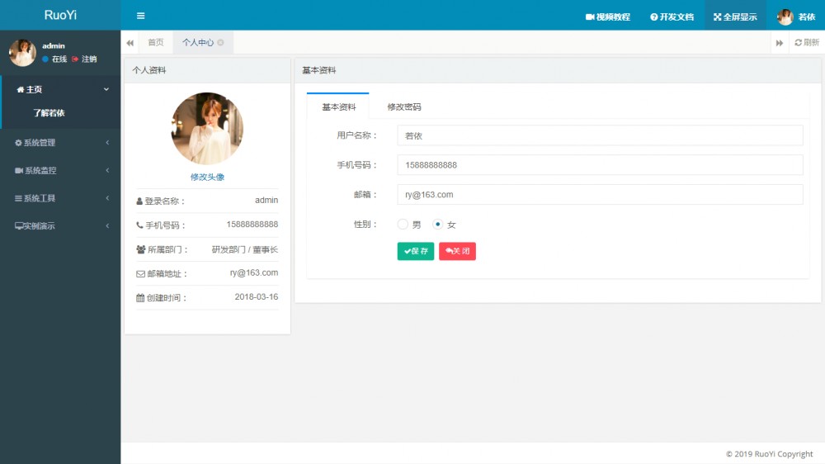Image resolution: width=825 pixels, height=464 pixels.
Task: Click the header user avatar thumbnail
Action: tap(785, 17)
